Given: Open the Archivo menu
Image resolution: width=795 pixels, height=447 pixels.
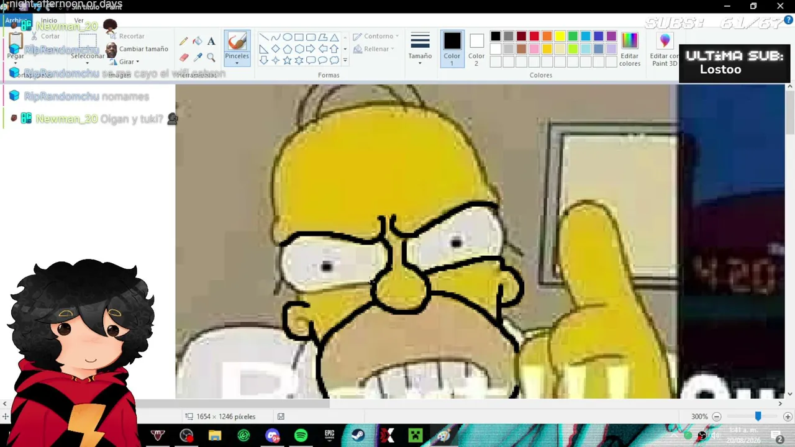Looking at the screenshot, I should 16,20.
